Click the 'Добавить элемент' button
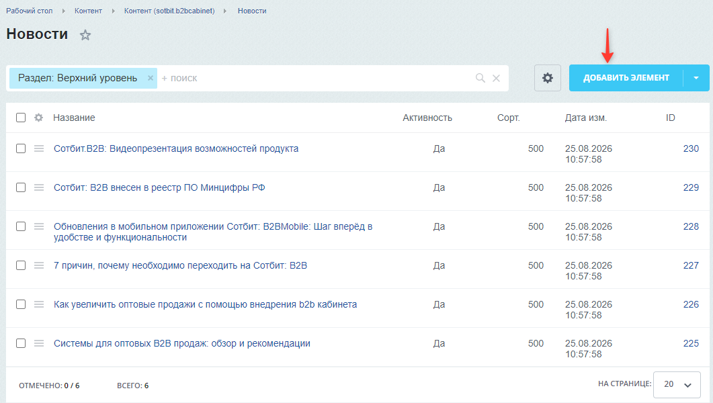 pos(626,78)
